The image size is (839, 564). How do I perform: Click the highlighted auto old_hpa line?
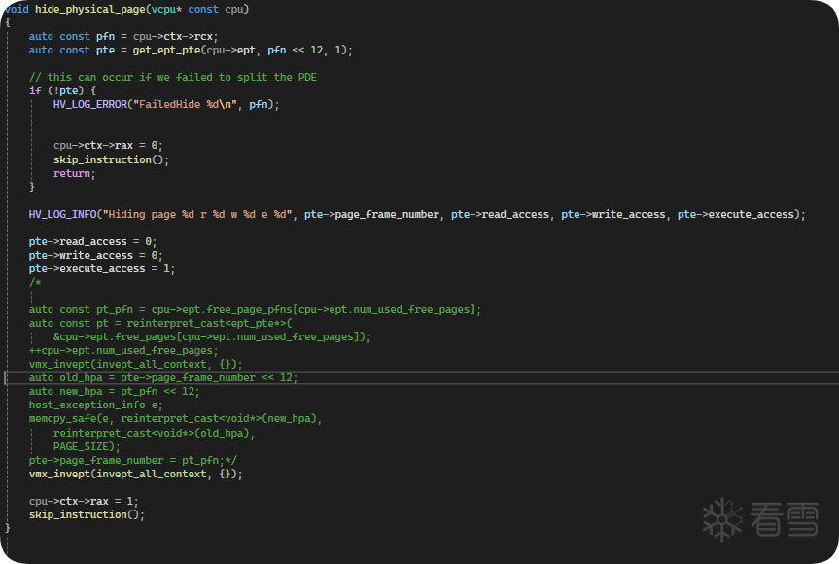pos(163,377)
